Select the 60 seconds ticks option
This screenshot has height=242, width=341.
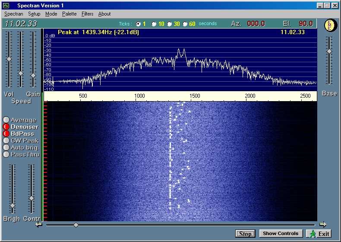pyautogui.click(x=185, y=24)
